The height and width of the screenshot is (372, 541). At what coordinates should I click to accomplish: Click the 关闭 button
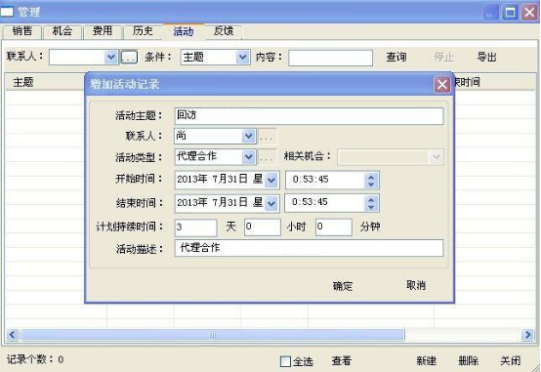pyautogui.click(x=510, y=361)
